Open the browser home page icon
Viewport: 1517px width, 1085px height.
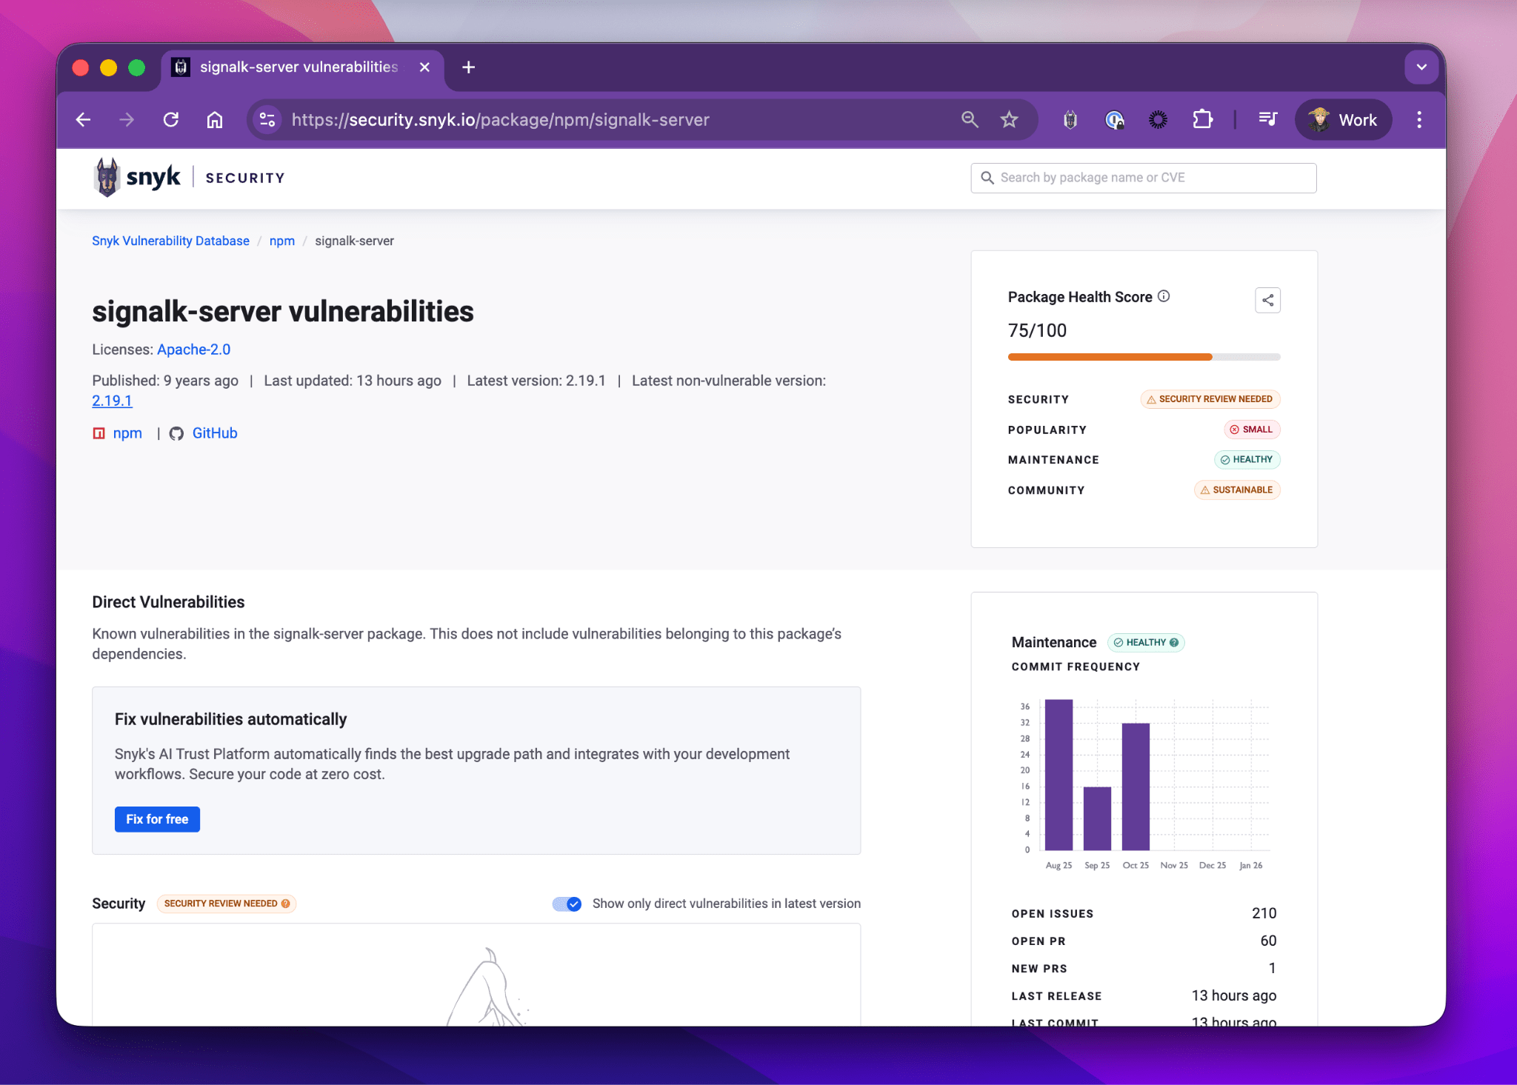point(215,120)
